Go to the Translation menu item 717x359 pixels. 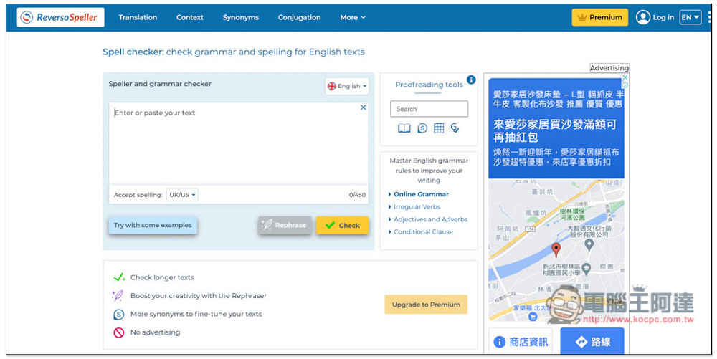point(138,17)
